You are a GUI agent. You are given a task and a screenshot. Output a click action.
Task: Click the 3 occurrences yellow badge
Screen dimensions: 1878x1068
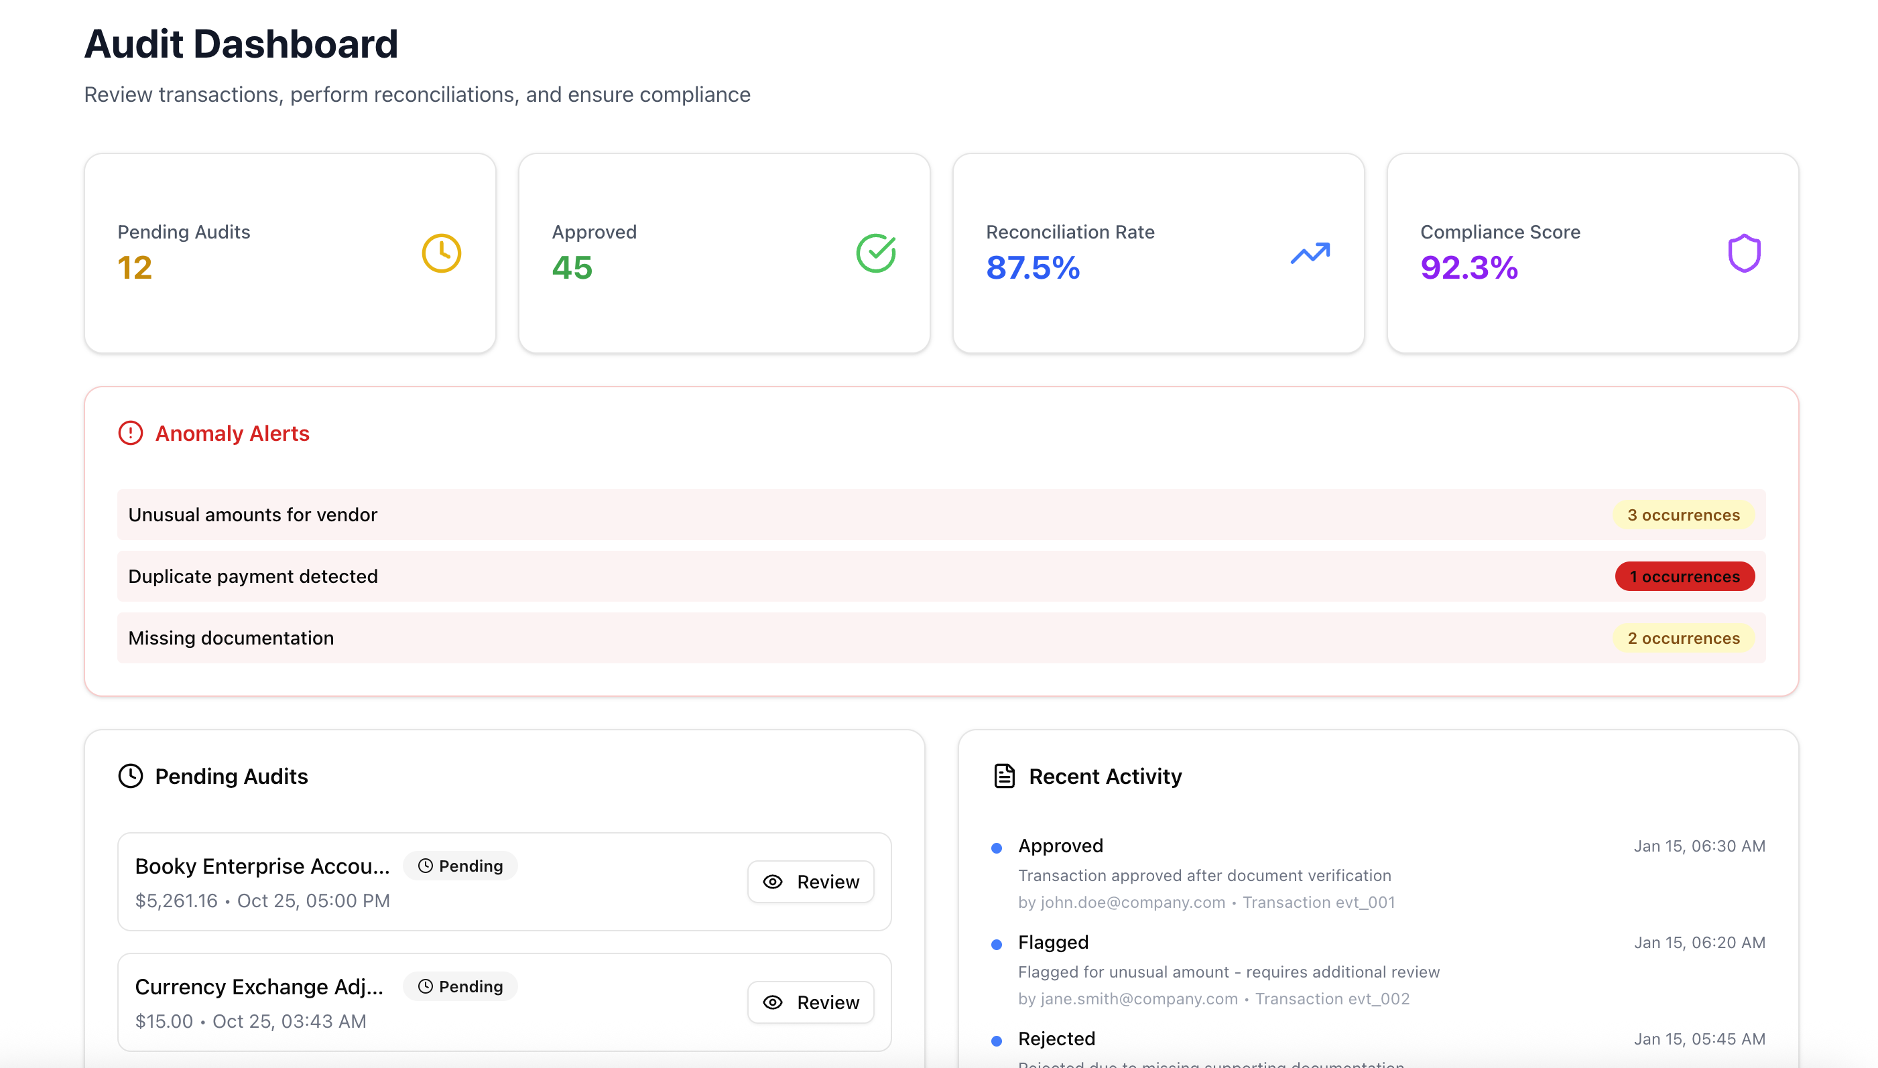1683,515
